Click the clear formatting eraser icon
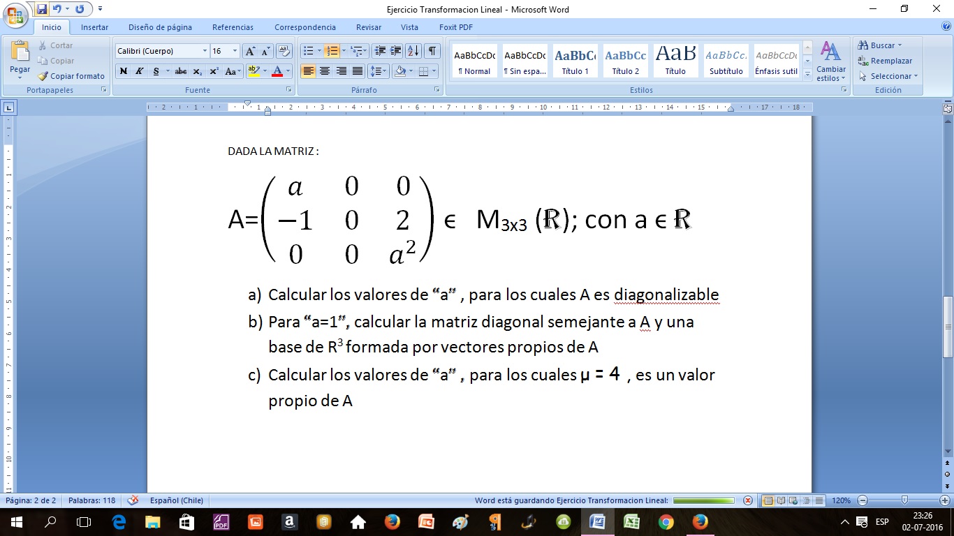The image size is (954, 536). coord(284,51)
